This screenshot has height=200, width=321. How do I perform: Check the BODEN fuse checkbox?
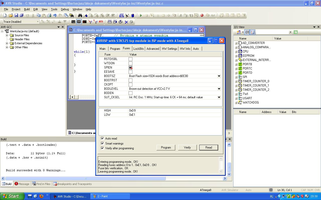pyautogui.click(x=130, y=93)
